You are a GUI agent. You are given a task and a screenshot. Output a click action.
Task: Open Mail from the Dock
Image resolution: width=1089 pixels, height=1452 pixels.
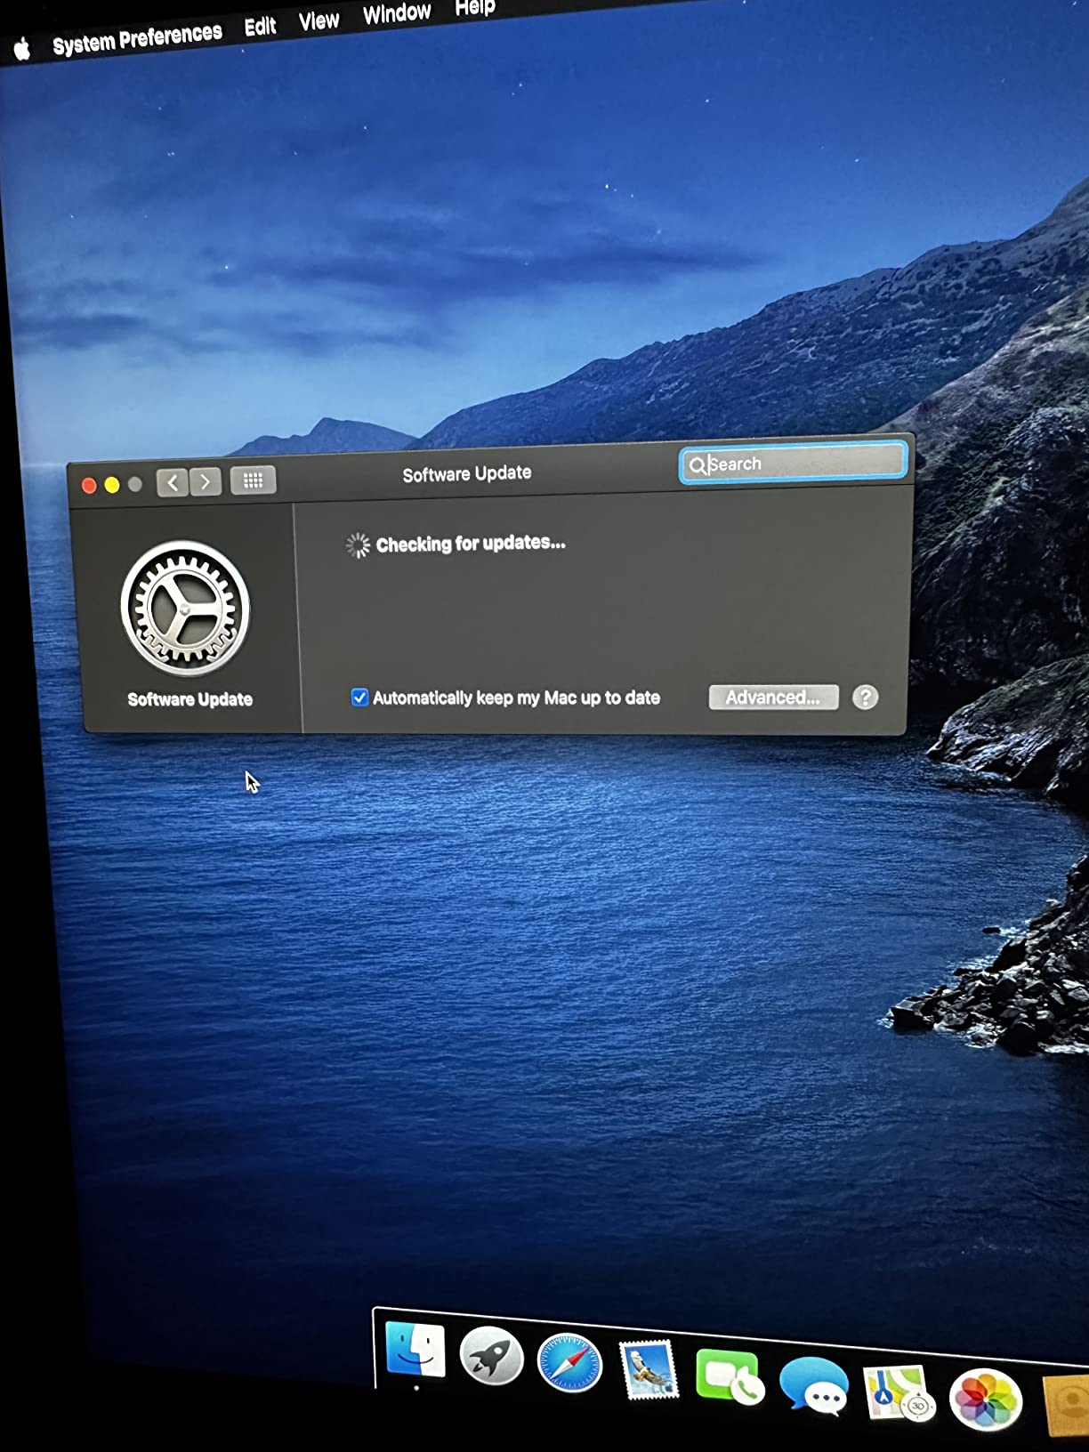pyautogui.click(x=649, y=1370)
